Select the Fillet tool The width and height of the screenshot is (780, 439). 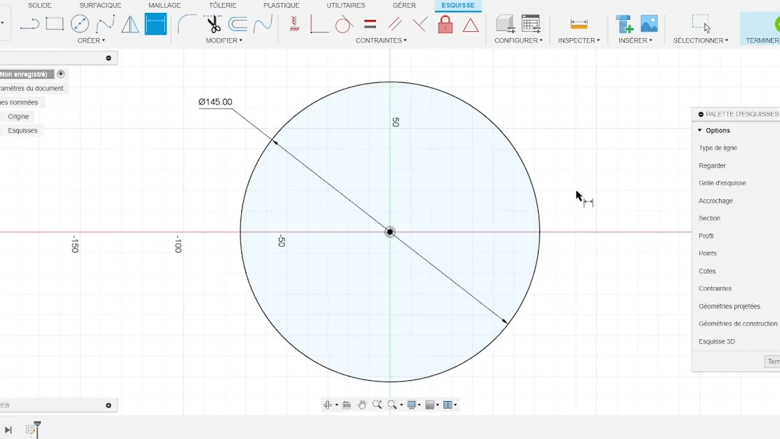point(187,24)
